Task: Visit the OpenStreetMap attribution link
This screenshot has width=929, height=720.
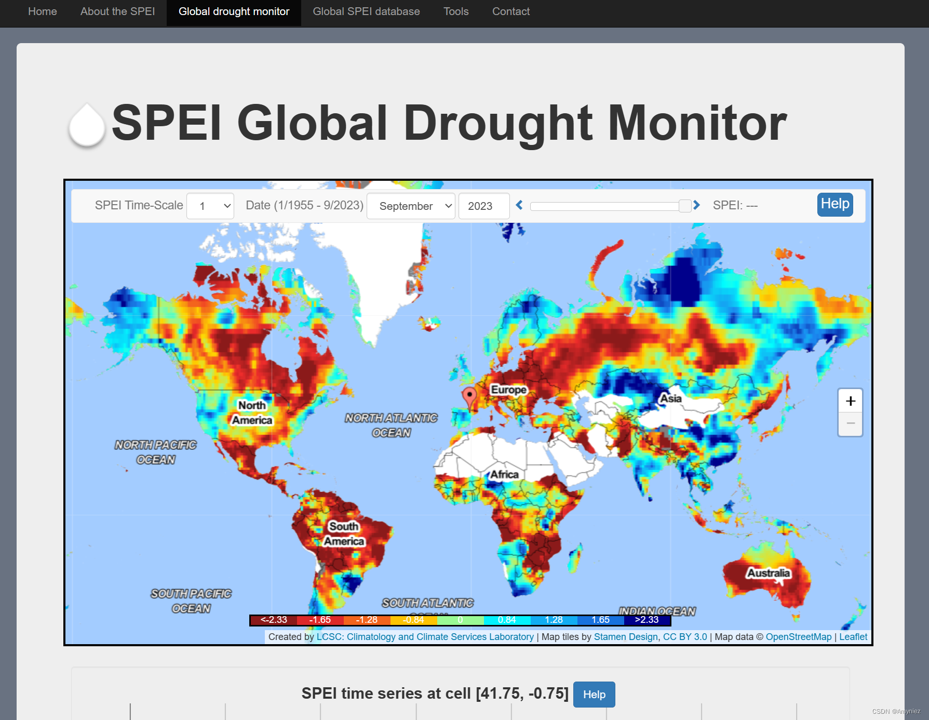Action: 798,636
